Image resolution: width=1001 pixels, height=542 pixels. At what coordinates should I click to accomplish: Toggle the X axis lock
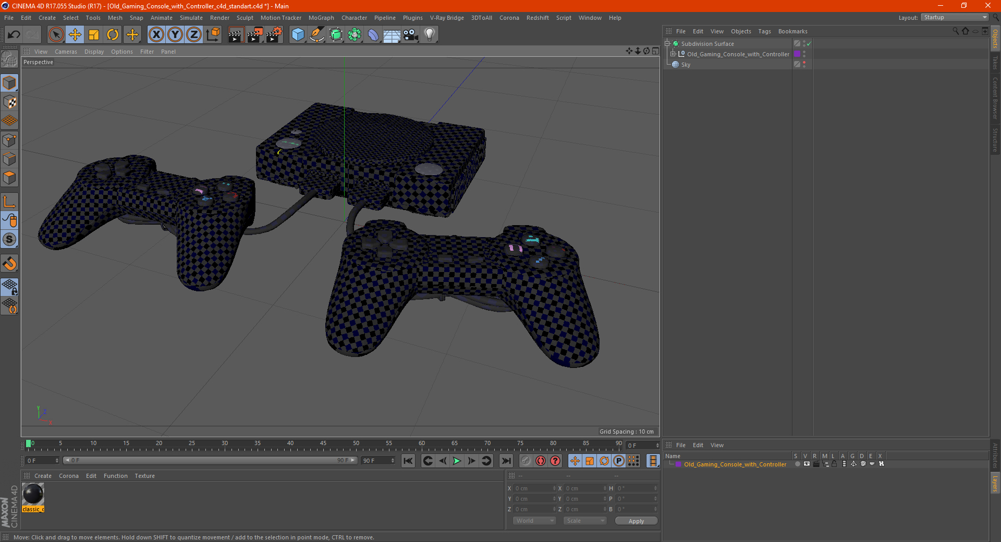(x=156, y=35)
